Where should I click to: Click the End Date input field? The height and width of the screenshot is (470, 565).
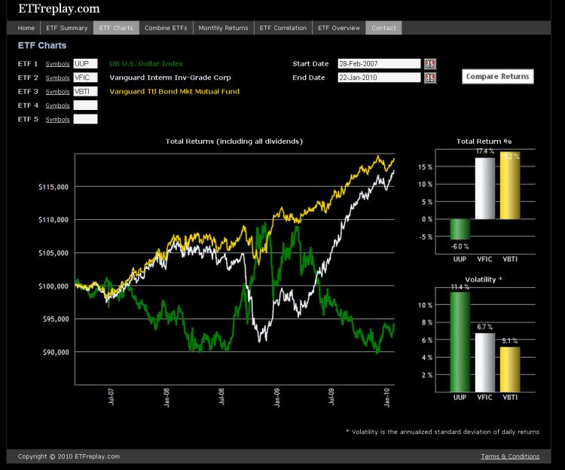(379, 78)
